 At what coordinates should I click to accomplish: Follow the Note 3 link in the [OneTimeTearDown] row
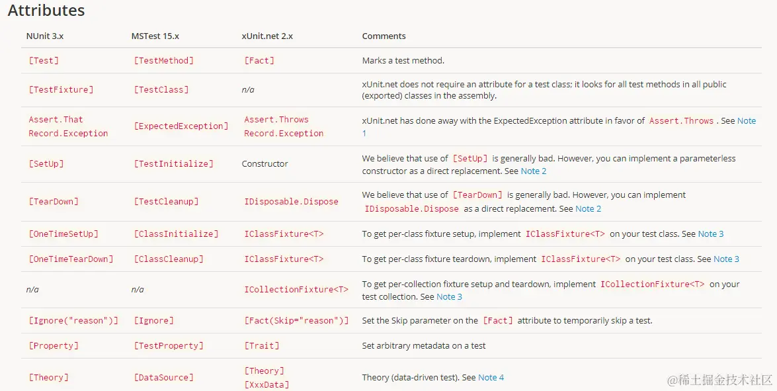[726, 259]
